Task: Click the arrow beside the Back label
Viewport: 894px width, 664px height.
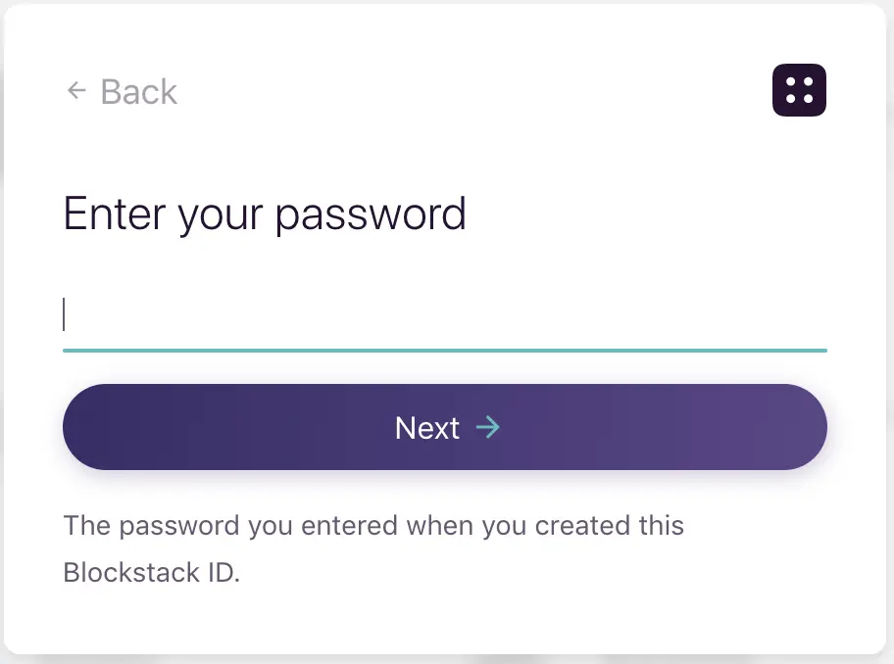Action: click(x=76, y=90)
